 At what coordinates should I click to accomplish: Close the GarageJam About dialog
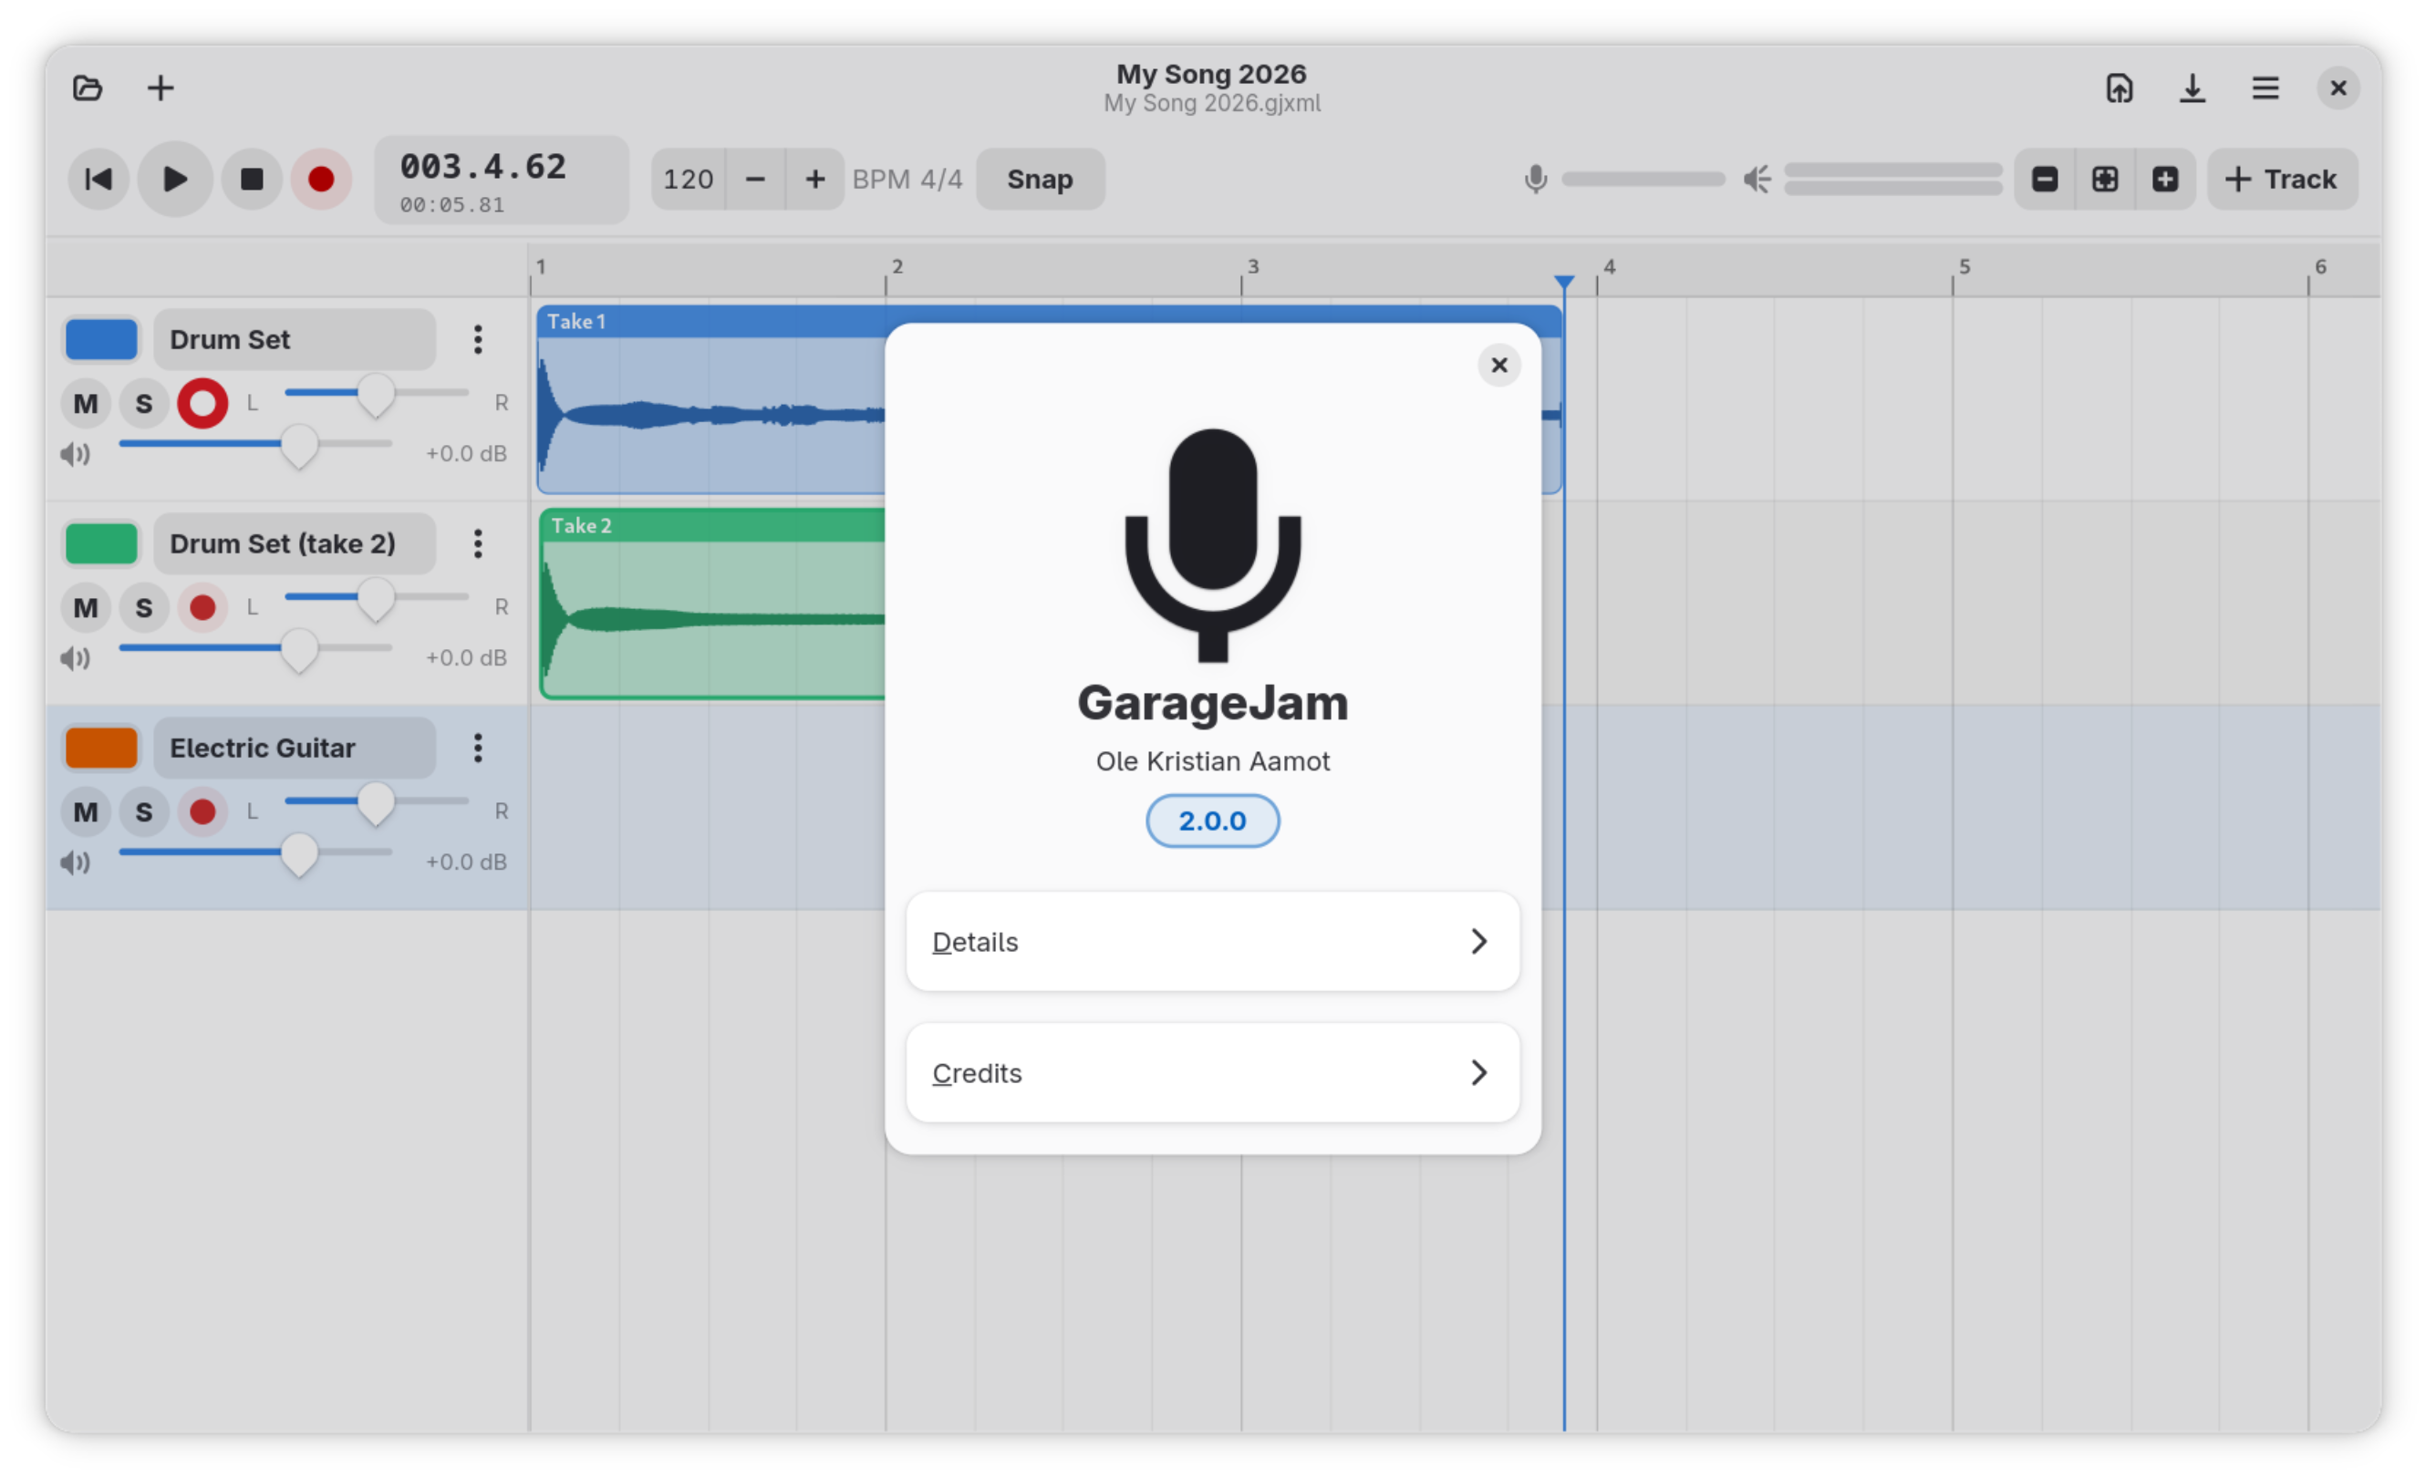point(1498,365)
